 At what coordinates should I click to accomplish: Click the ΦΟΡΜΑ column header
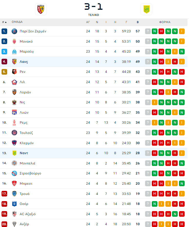(x=165, y=22)
